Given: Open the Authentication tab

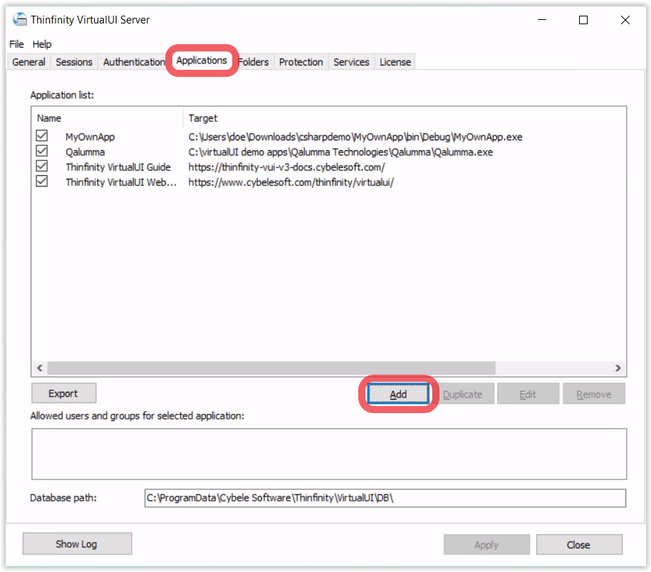Looking at the screenshot, I should coord(134,62).
